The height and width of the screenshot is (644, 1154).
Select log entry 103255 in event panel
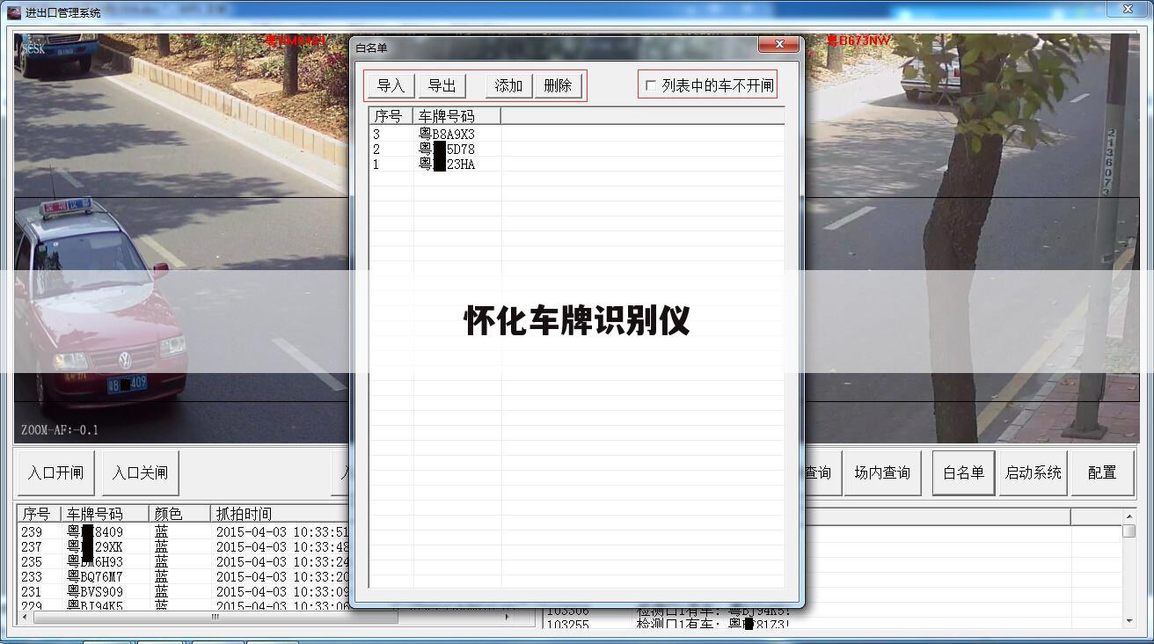(x=667, y=624)
